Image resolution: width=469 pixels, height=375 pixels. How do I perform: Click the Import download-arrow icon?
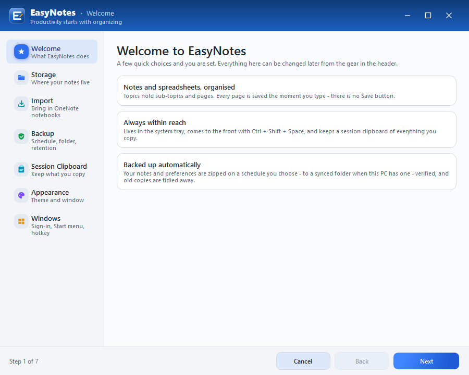(21, 104)
